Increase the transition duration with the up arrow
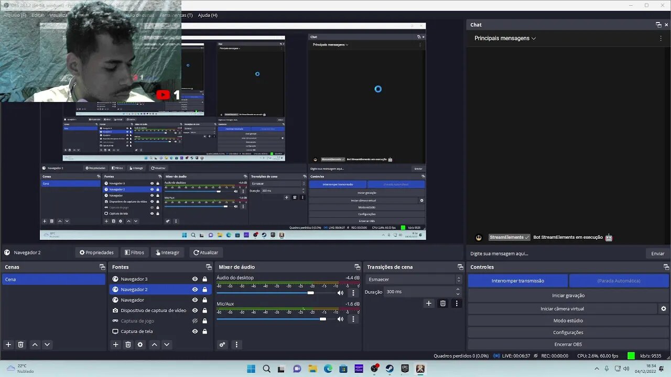The image size is (671, 377). point(458,289)
